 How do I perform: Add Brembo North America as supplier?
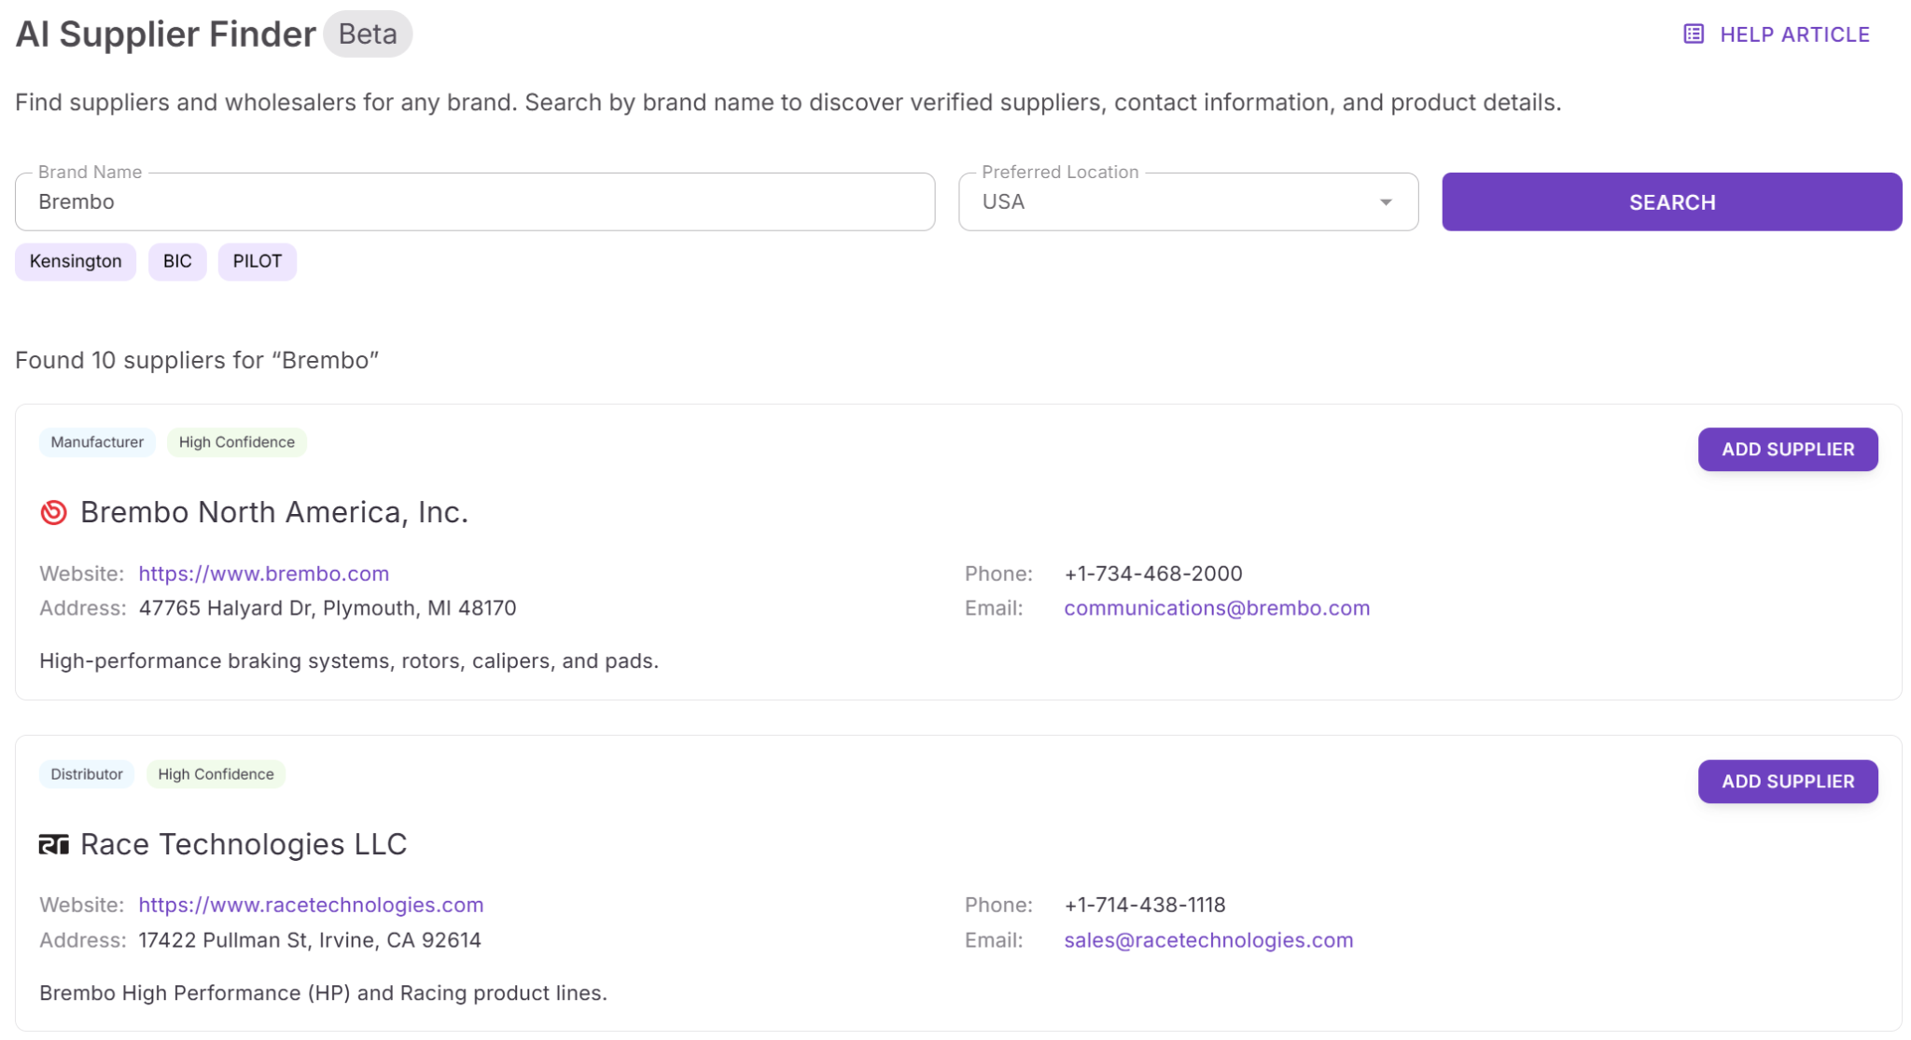(x=1788, y=449)
